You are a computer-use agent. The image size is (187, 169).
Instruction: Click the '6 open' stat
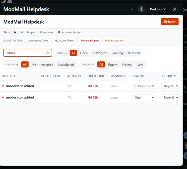(31, 32)
